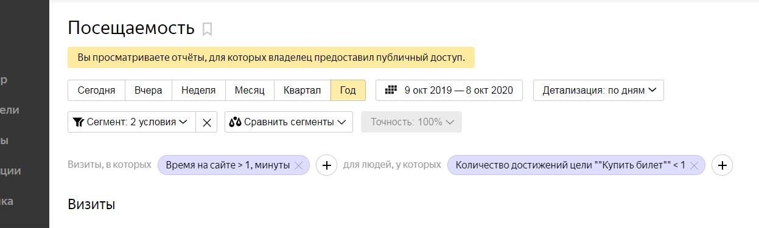Select the Квартал period

coord(302,91)
